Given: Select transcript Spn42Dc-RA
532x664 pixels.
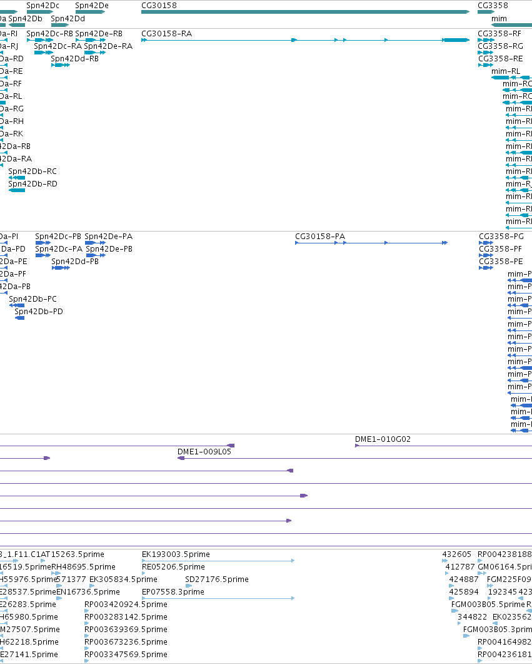Looking at the screenshot, I should tap(58, 46).
